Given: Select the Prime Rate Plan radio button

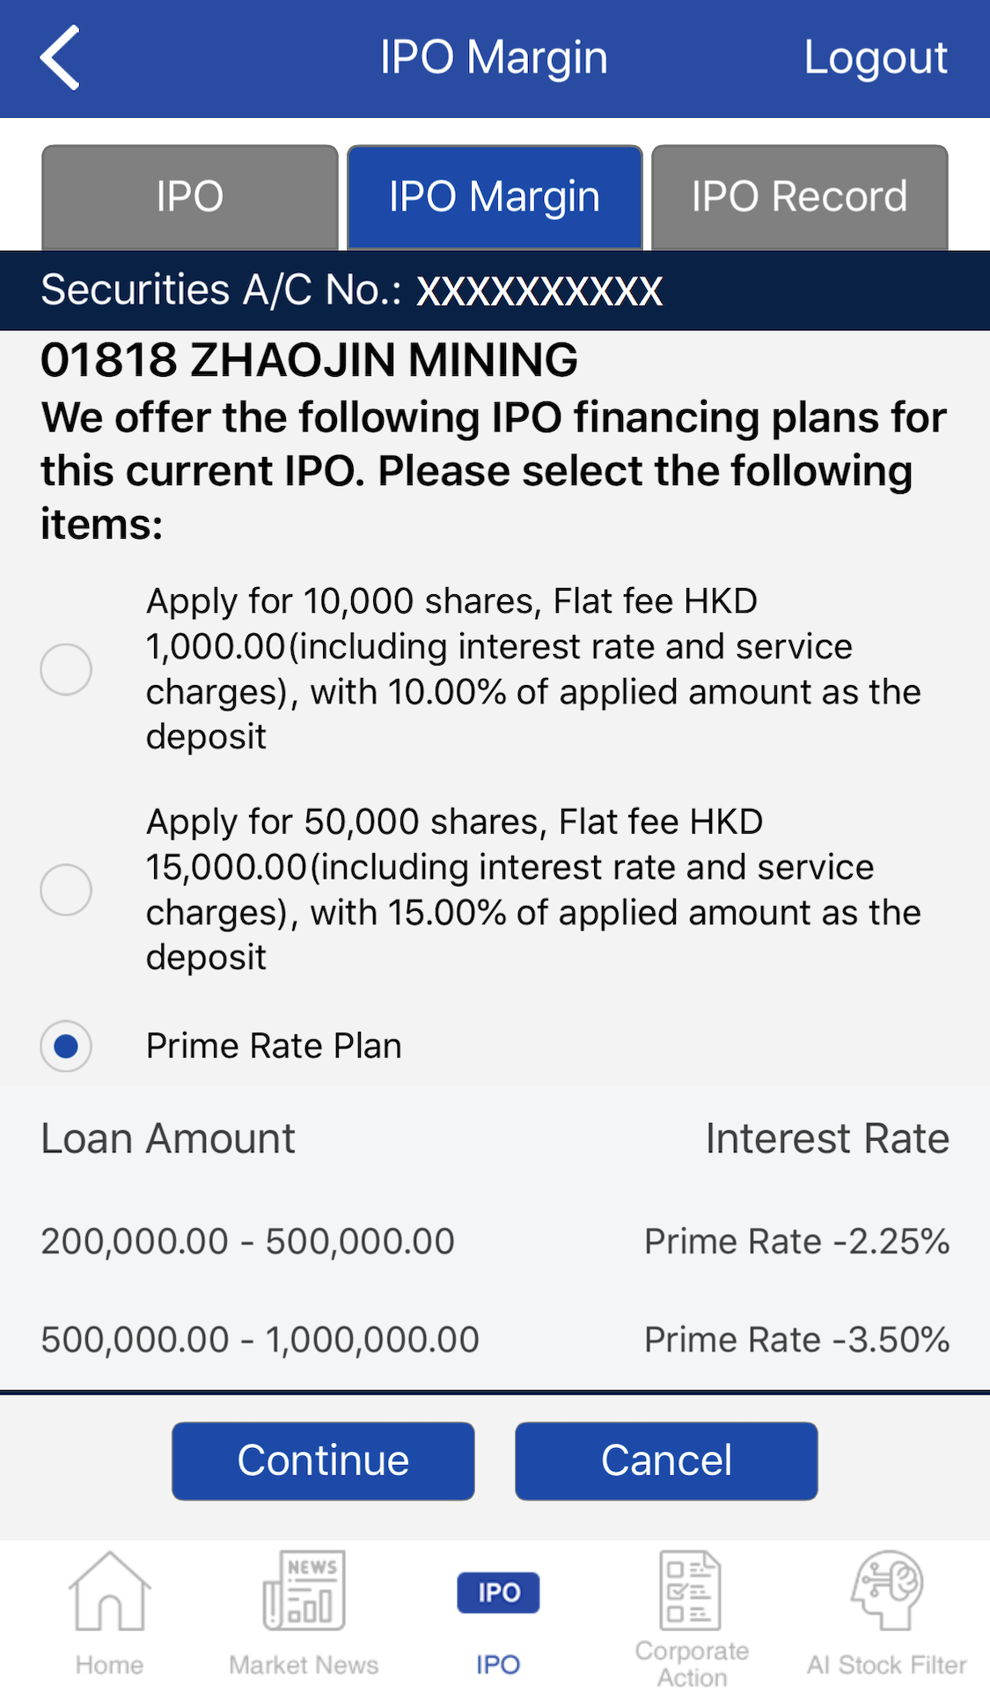Looking at the screenshot, I should pos(66,1047).
